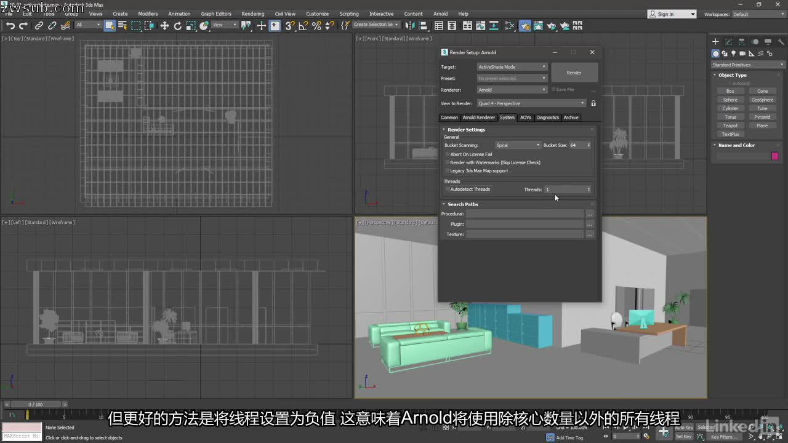Select the Cameras create category

coord(742,54)
